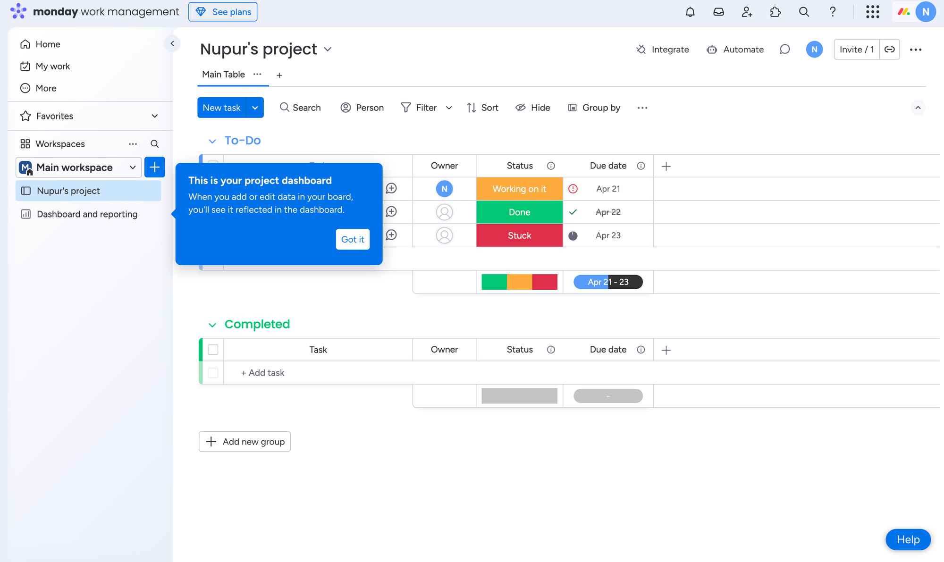
Task: Copy board link icon next to Invite
Action: tap(890, 50)
